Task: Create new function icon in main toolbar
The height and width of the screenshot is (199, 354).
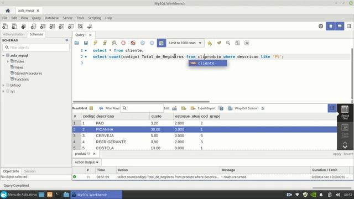Action: coord(71,26)
